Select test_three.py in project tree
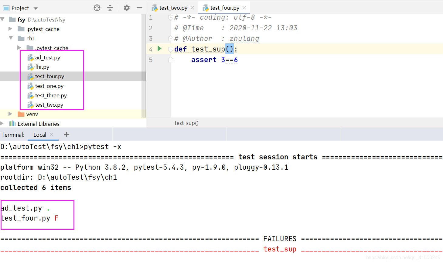This screenshot has width=443, height=263. (51, 95)
